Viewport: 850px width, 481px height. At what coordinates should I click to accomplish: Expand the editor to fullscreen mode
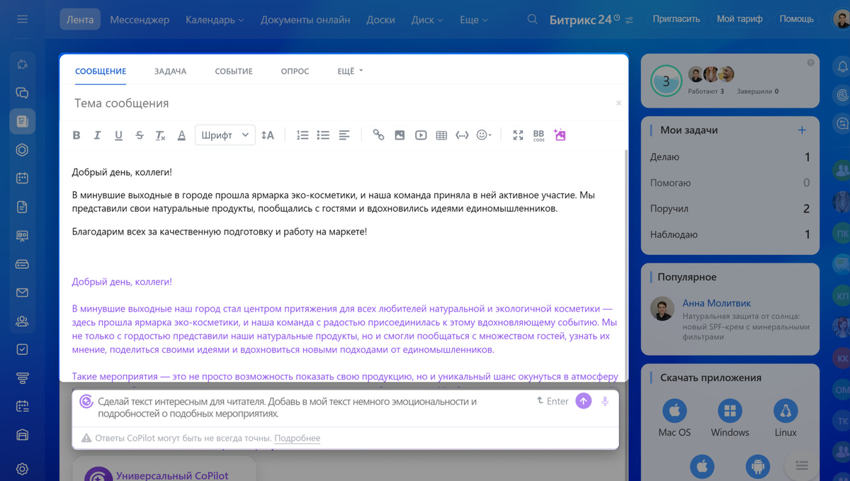[518, 135]
